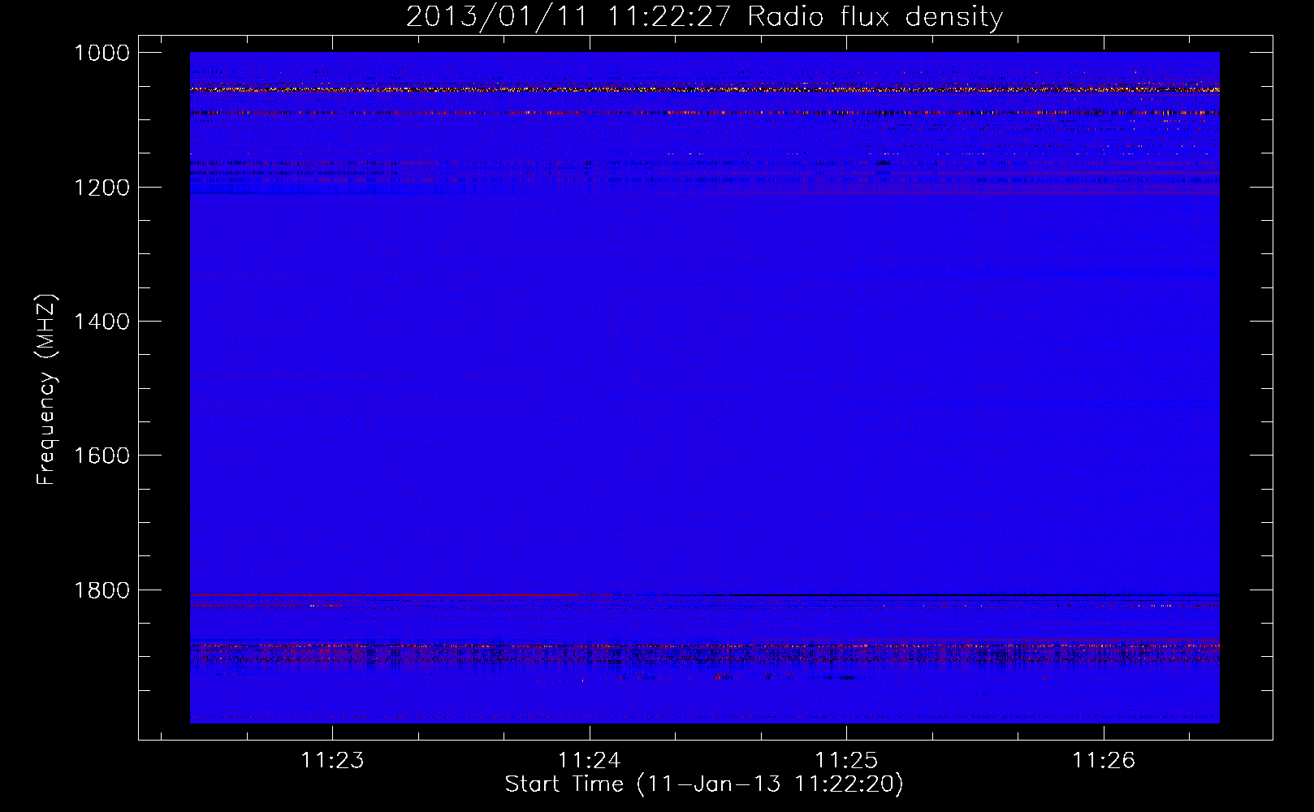
Task: Click the 11:23 time tick label
Action: click(x=332, y=760)
